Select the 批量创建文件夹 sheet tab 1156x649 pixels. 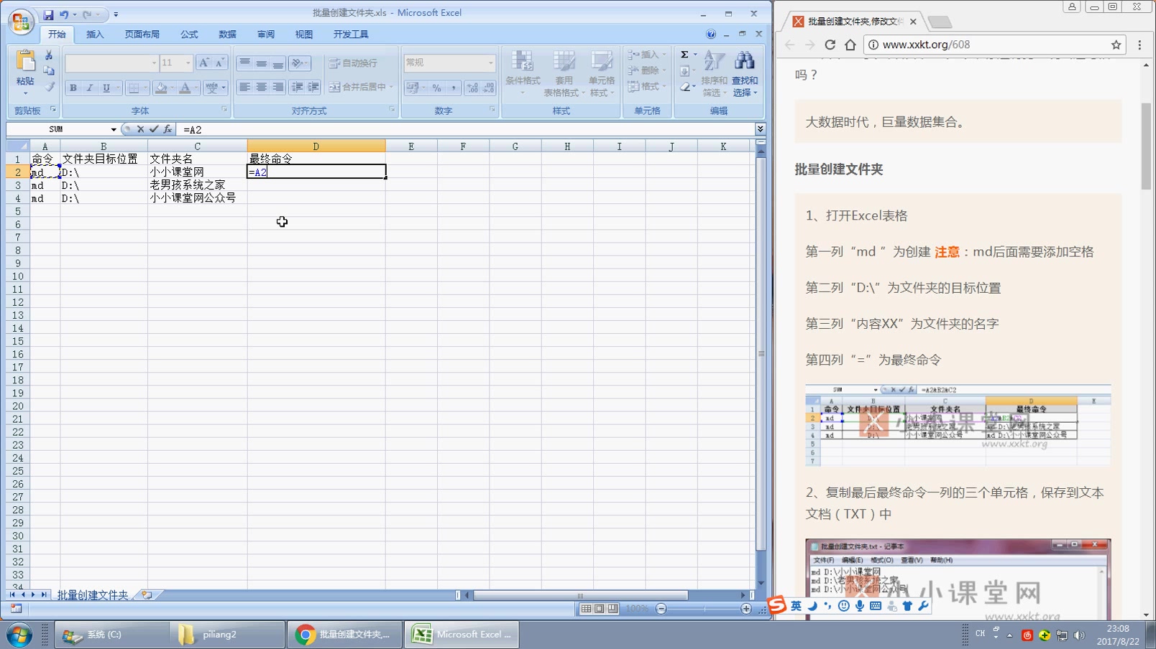[93, 595]
